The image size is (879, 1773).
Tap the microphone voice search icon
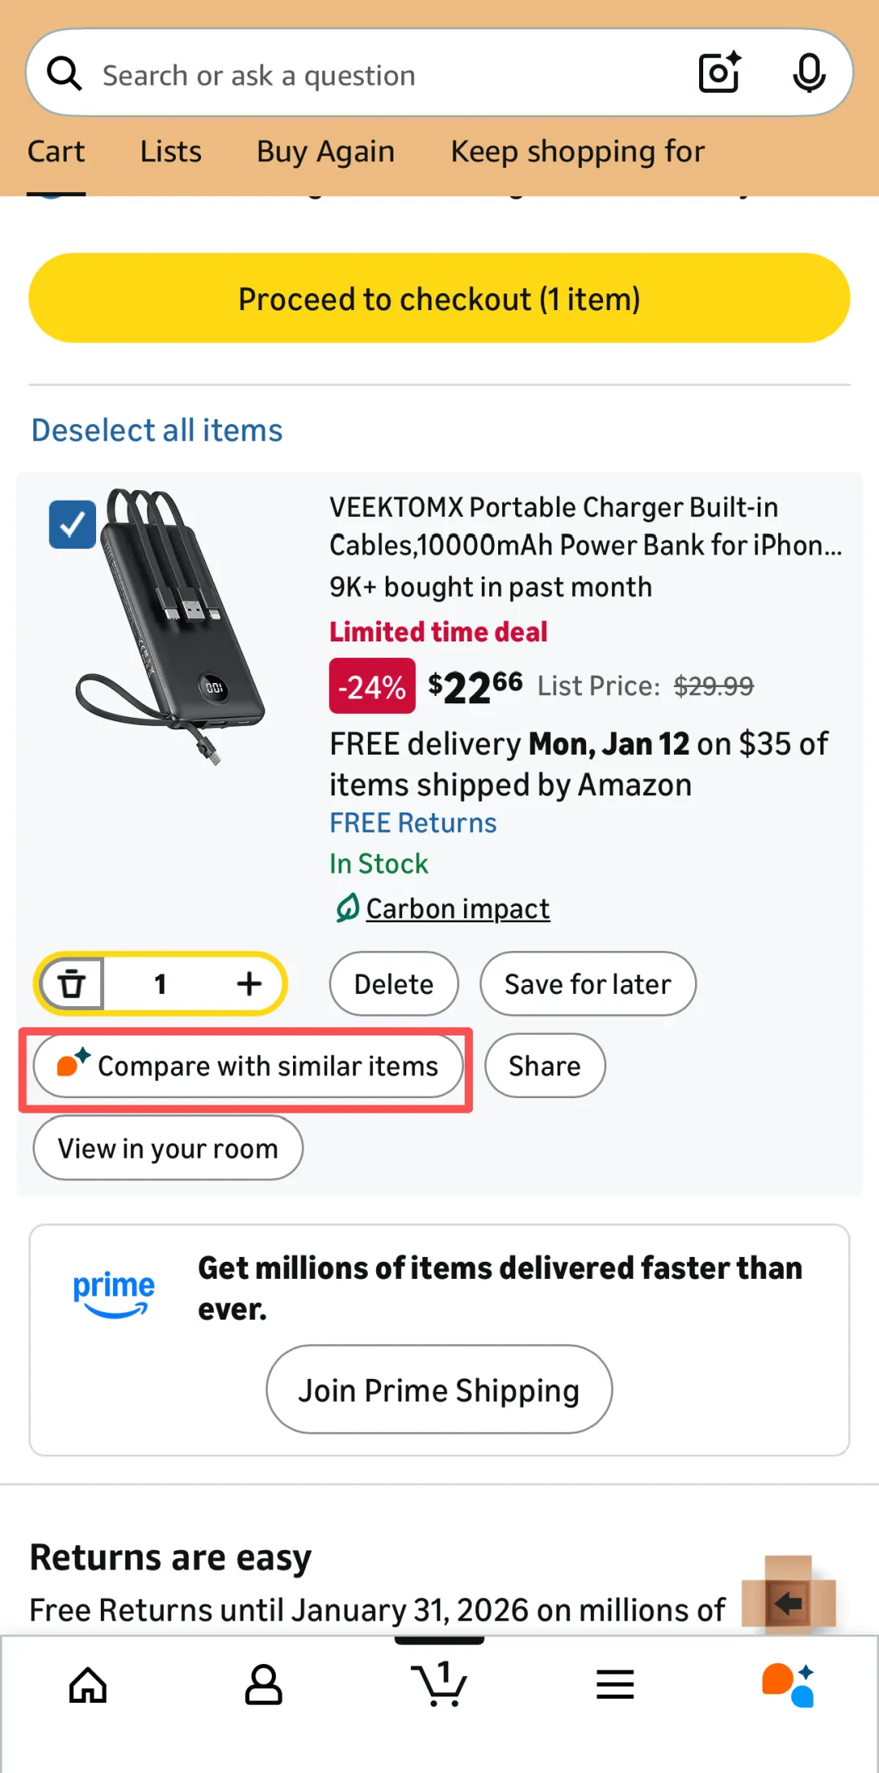tap(808, 73)
